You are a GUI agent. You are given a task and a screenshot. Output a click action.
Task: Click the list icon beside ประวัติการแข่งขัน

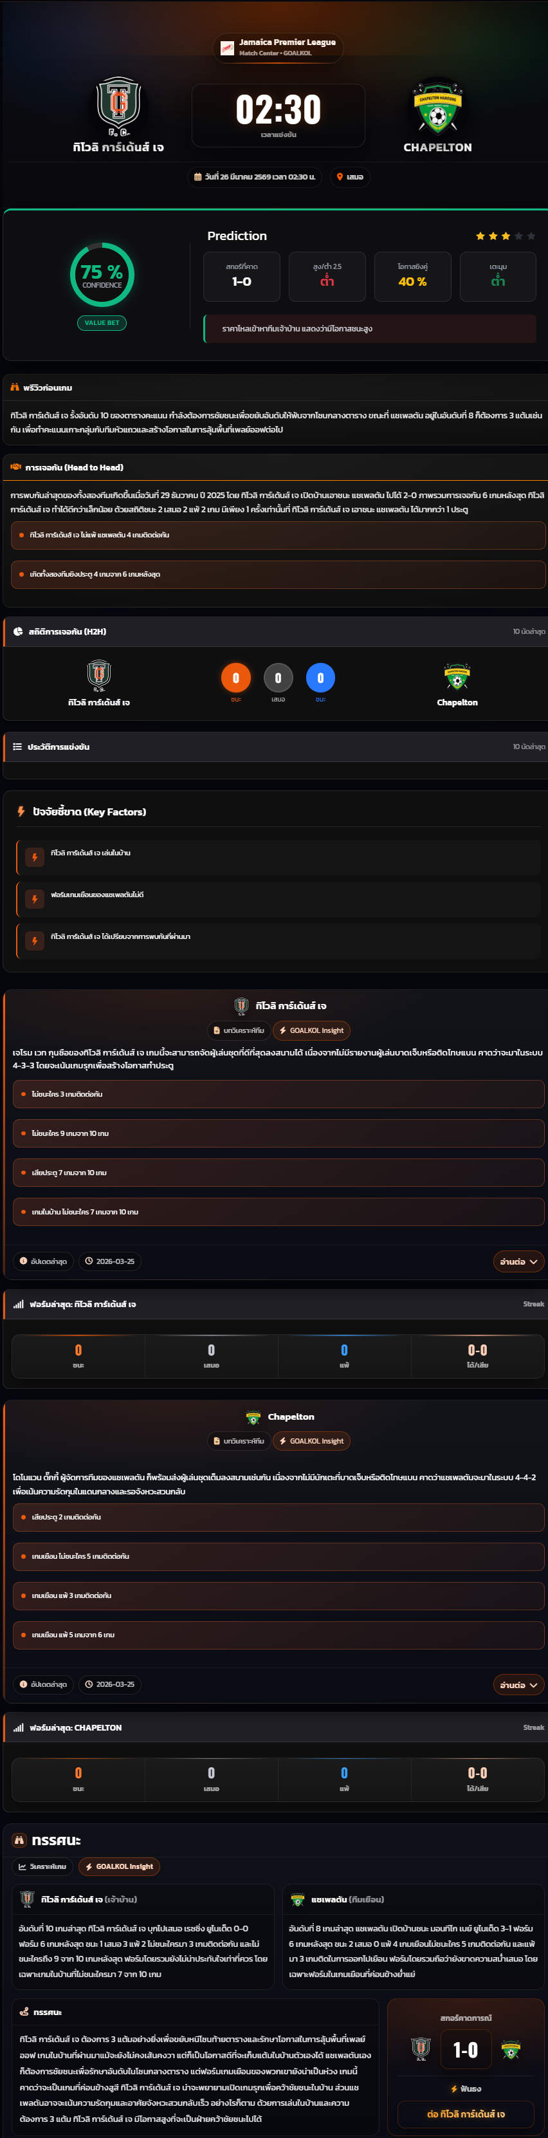[17, 747]
